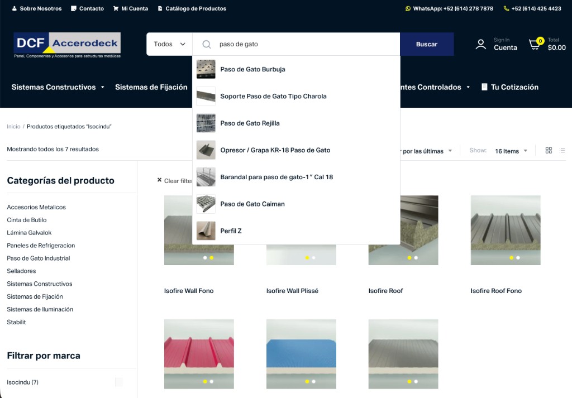Open Paso de Gato Industrial category

coord(39,258)
